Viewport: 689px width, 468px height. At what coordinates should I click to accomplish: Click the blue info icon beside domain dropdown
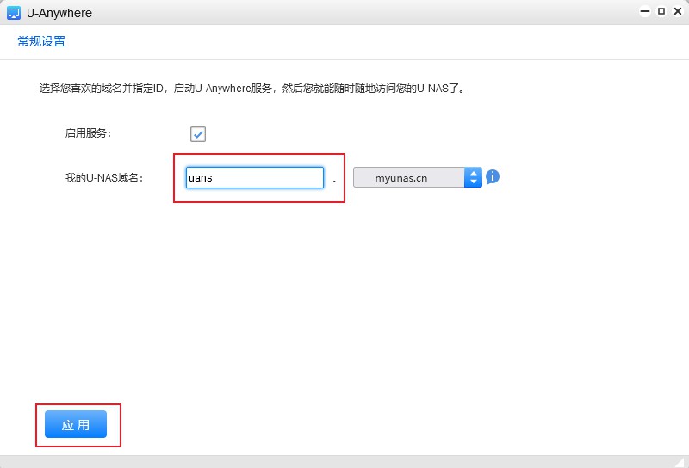coord(493,177)
